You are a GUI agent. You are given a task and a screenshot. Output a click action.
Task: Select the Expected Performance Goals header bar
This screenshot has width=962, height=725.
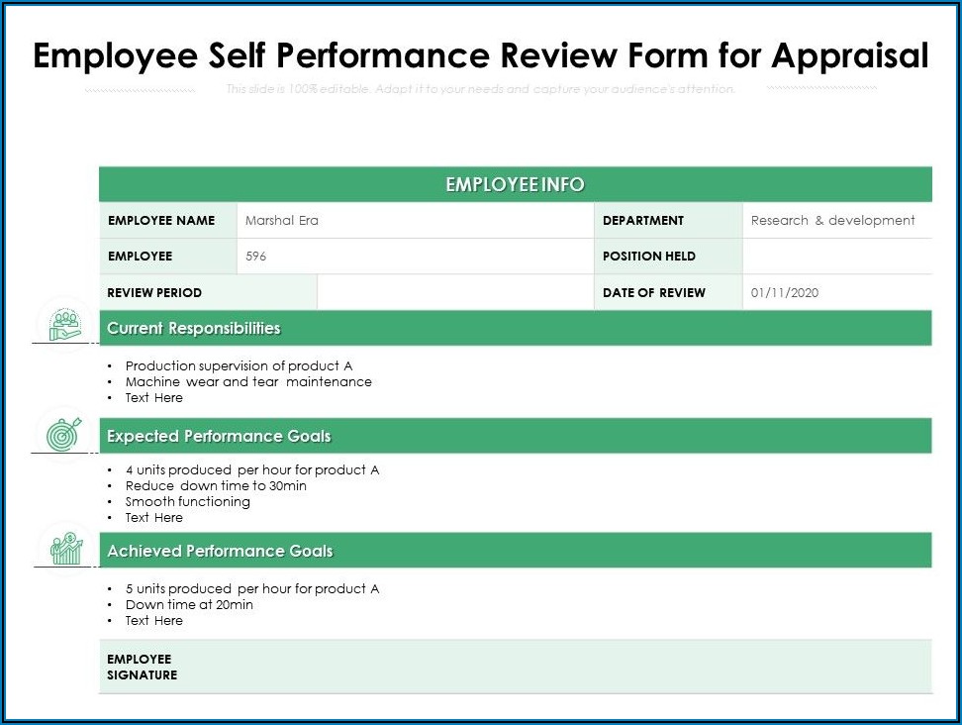pyautogui.click(x=515, y=436)
